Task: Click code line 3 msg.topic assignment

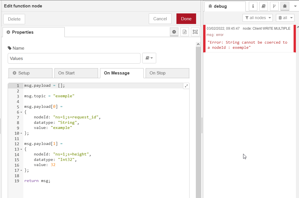Action: 49,96
